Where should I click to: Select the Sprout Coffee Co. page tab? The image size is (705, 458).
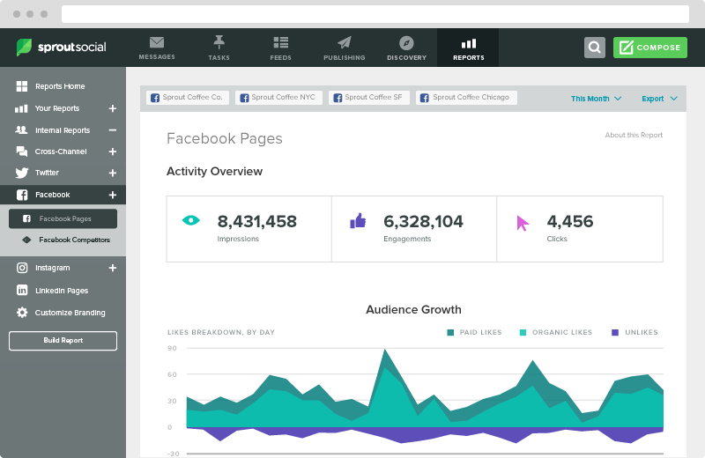tap(188, 98)
